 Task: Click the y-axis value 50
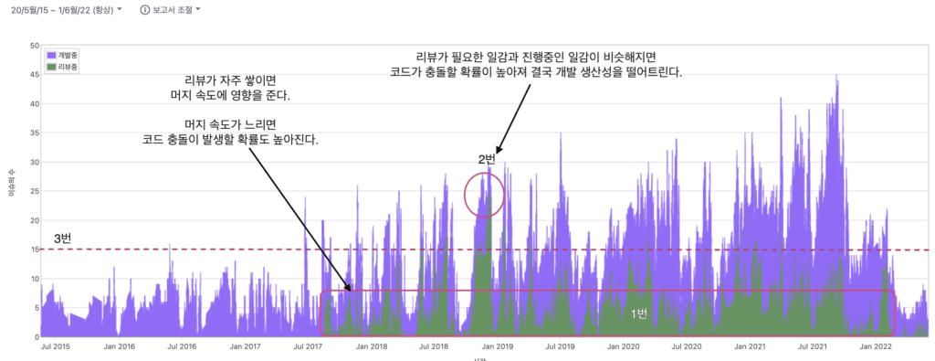[35, 46]
